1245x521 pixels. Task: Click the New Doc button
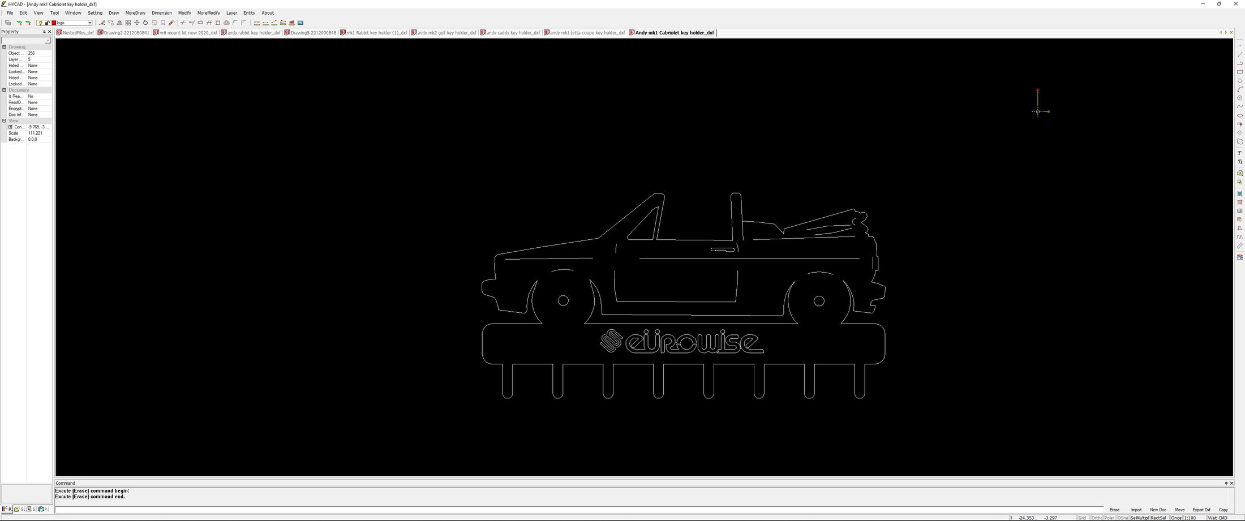pos(1158,510)
